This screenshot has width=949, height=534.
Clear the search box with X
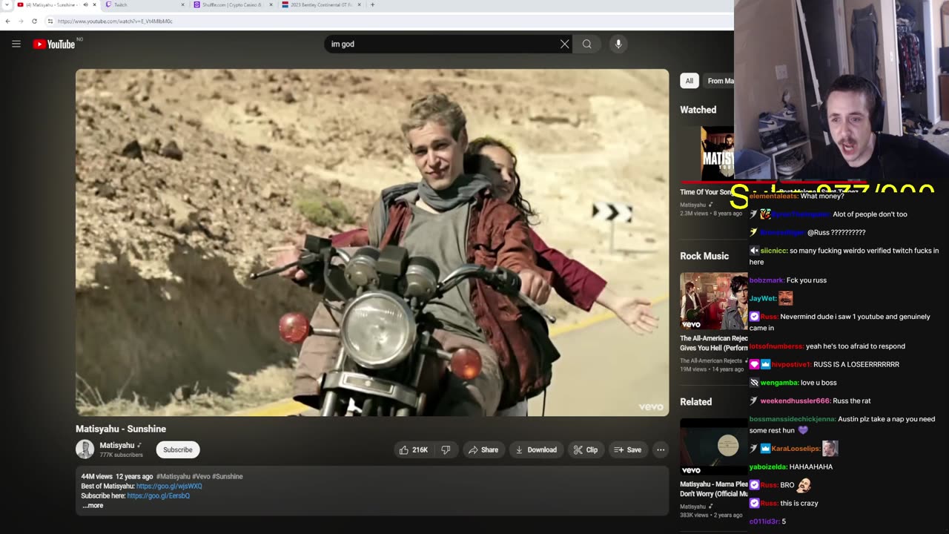tap(564, 44)
